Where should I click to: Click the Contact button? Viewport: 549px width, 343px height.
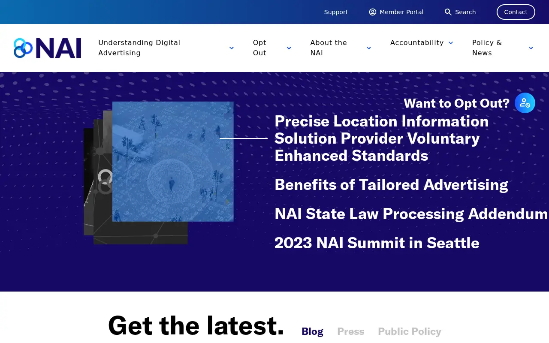[x=516, y=12]
